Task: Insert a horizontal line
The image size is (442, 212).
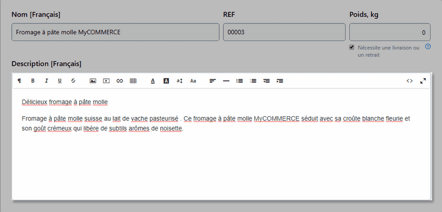Action: (226, 81)
